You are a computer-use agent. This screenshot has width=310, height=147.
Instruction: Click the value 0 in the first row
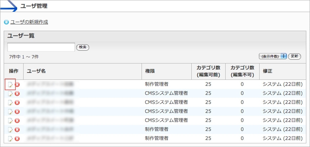click(242, 84)
